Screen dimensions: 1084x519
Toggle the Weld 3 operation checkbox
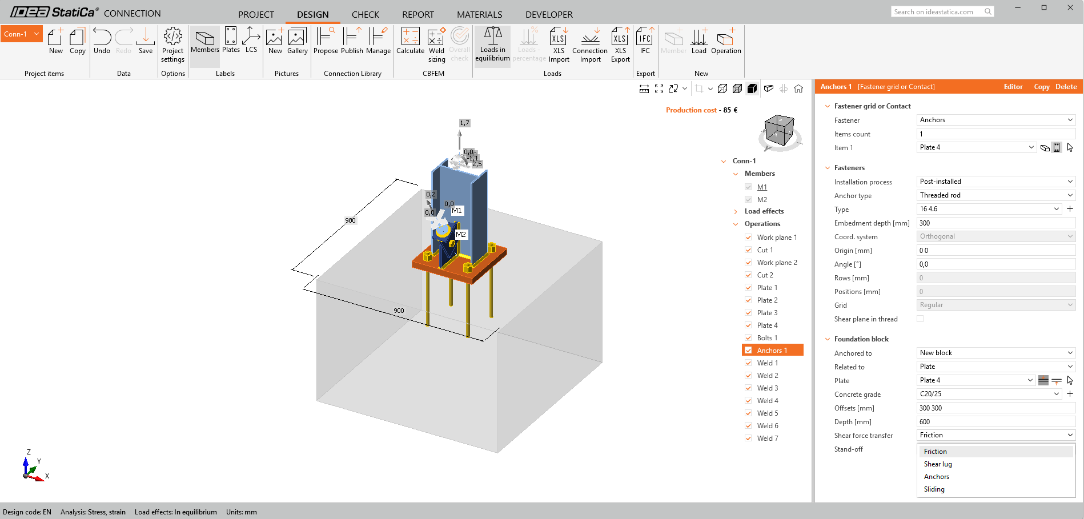tap(748, 388)
